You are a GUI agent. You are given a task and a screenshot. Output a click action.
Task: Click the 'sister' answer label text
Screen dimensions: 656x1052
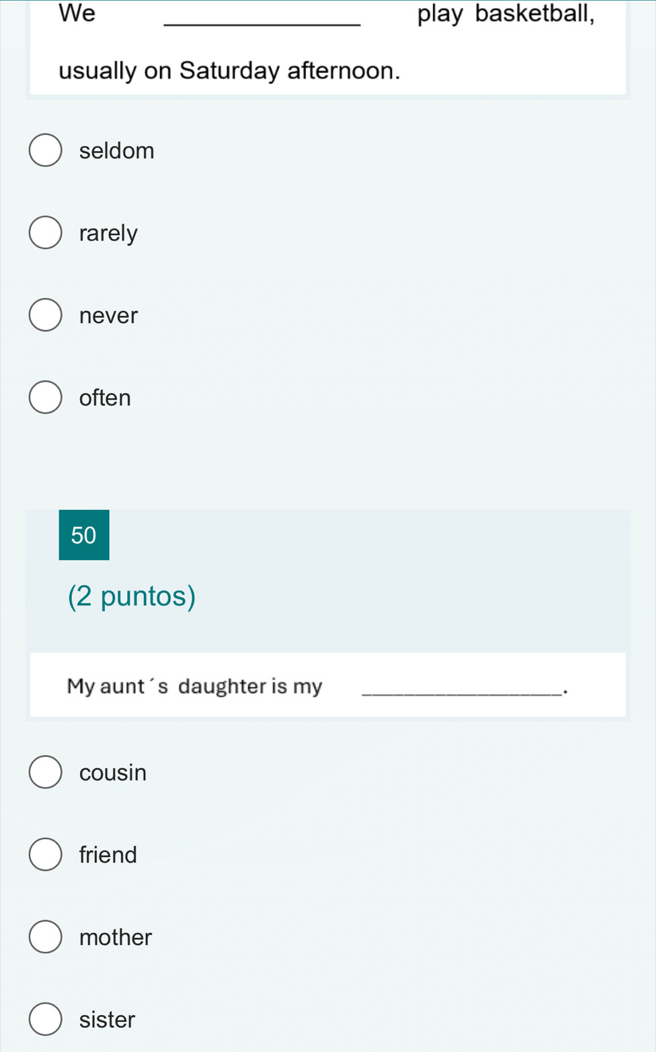(107, 1020)
